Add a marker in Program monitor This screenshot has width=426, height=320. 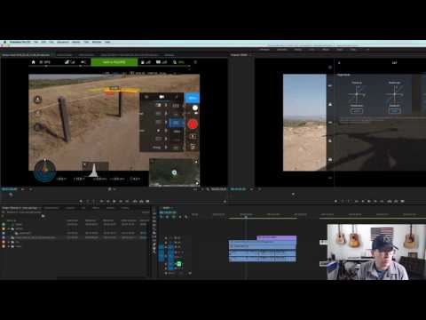[335, 201]
